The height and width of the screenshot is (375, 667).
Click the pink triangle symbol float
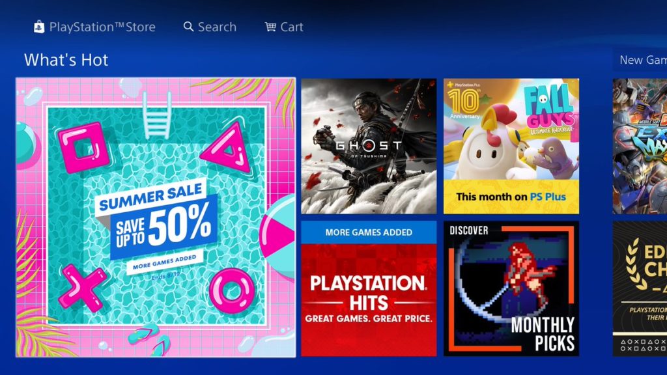pyautogui.click(x=227, y=148)
